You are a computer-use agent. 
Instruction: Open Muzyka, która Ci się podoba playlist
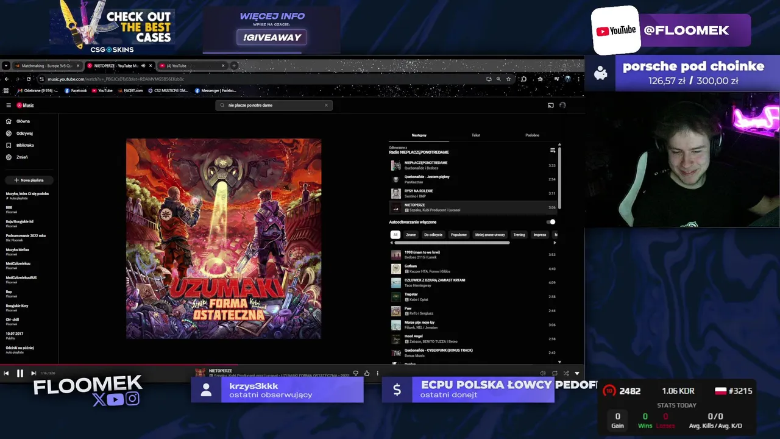click(x=29, y=195)
